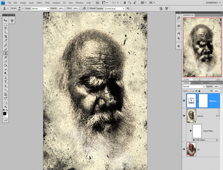
Task: Select the Blur tool
Action: point(6,69)
